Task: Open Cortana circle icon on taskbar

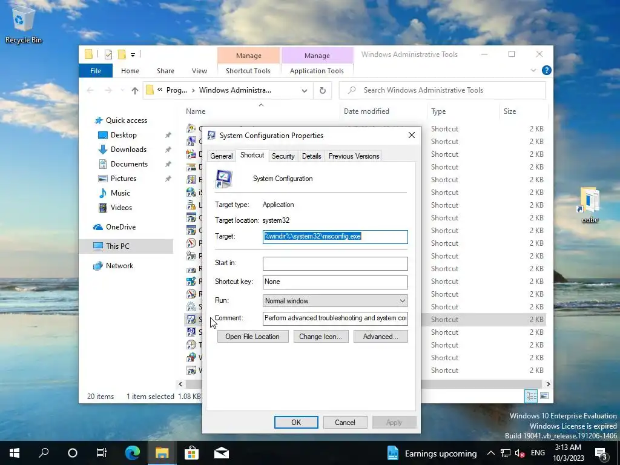Action: [x=73, y=453]
